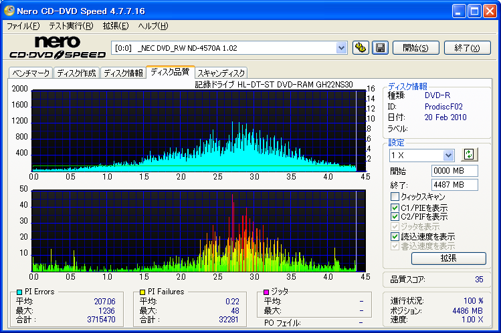Click the date 20 Feb 2010 text
The height and width of the screenshot is (333, 501).
click(x=445, y=117)
